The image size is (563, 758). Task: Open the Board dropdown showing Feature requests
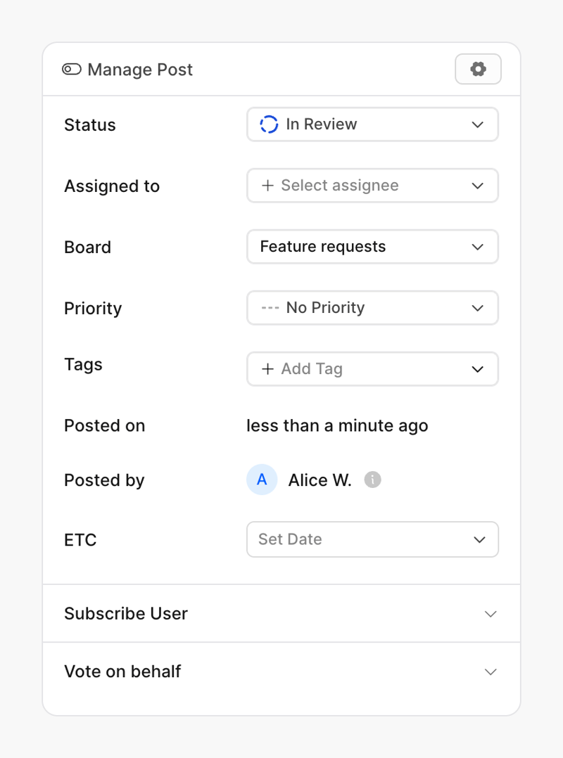[x=372, y=247]
